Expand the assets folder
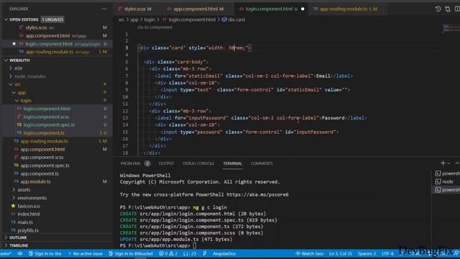Image resolution: width=460 pixels, height=259 pixels. [24, 190]
